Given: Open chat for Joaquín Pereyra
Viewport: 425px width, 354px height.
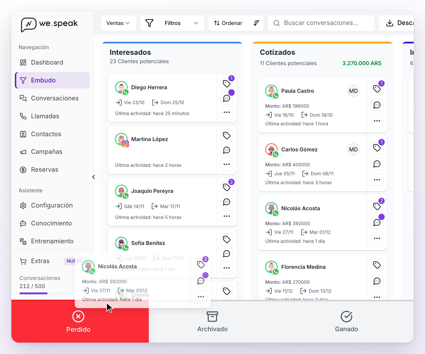Looking at the screenshot, I should pos(227,202).
